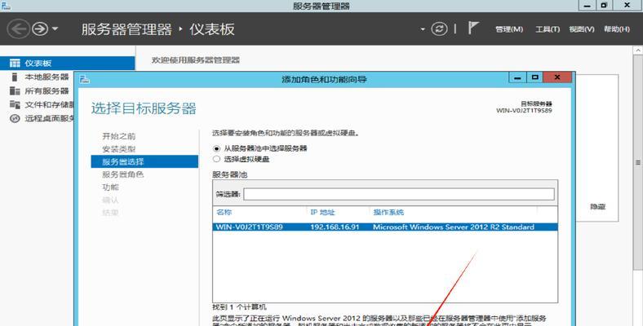Sort by the 名称 column header
This screenshot has width=643, height=326.
tap(224, 212)
